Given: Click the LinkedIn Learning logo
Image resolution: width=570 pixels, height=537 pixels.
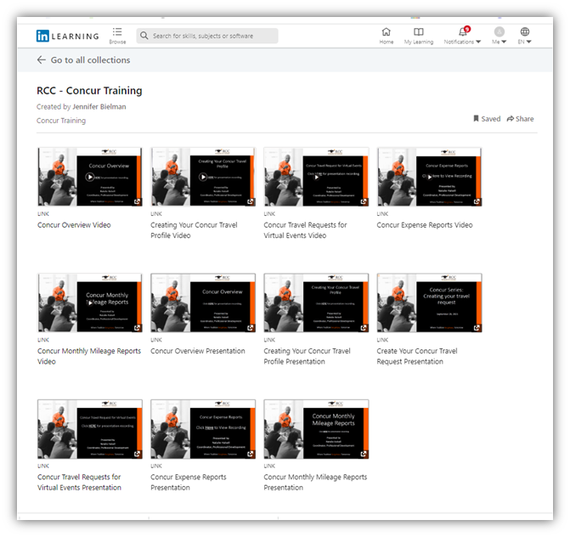Looking at the screenshot, I should coord(67,36).
